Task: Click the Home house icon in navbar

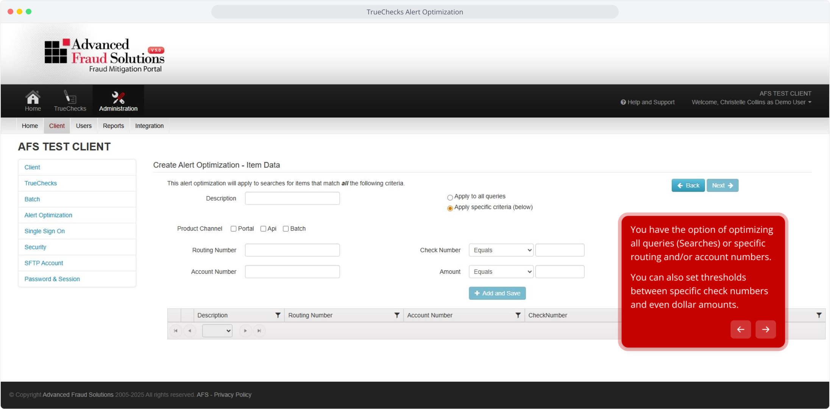Action: pyautogui.click(x=33, y=97)
